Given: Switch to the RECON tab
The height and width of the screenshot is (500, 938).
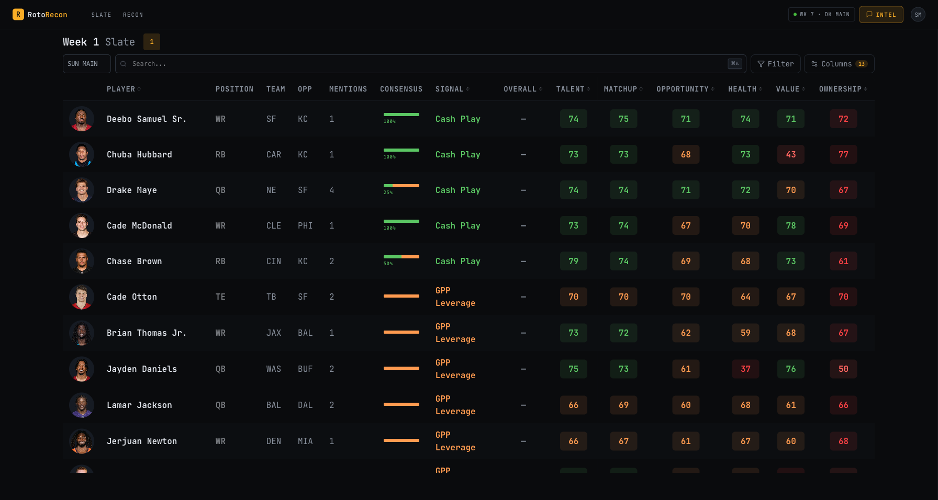Looking at the screenshot, I should pyautogui.click(x=133, y=15).
